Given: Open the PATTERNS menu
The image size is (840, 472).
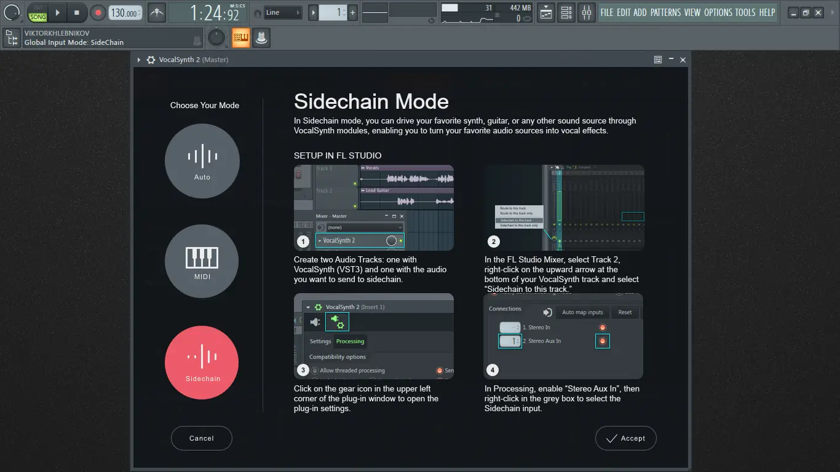Looking at the screenshot, I should pos(666,12).
